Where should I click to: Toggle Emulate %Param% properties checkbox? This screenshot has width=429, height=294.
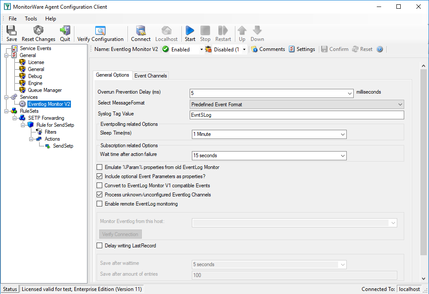click(x=100, y=167)
